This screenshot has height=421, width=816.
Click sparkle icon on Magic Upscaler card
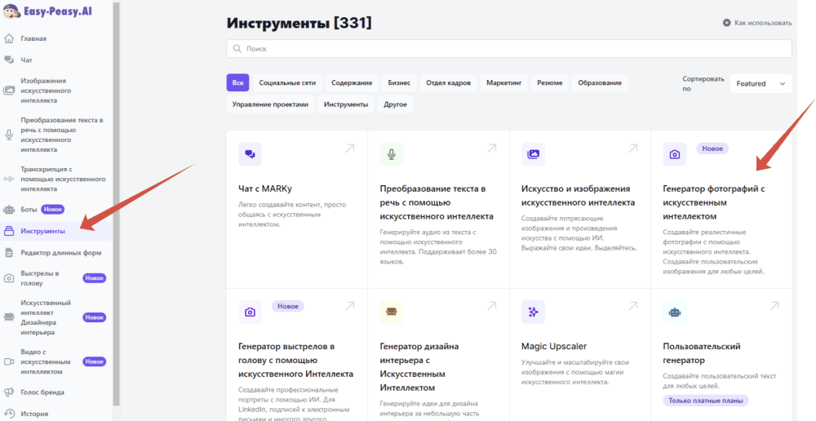[x=533, y=312]
